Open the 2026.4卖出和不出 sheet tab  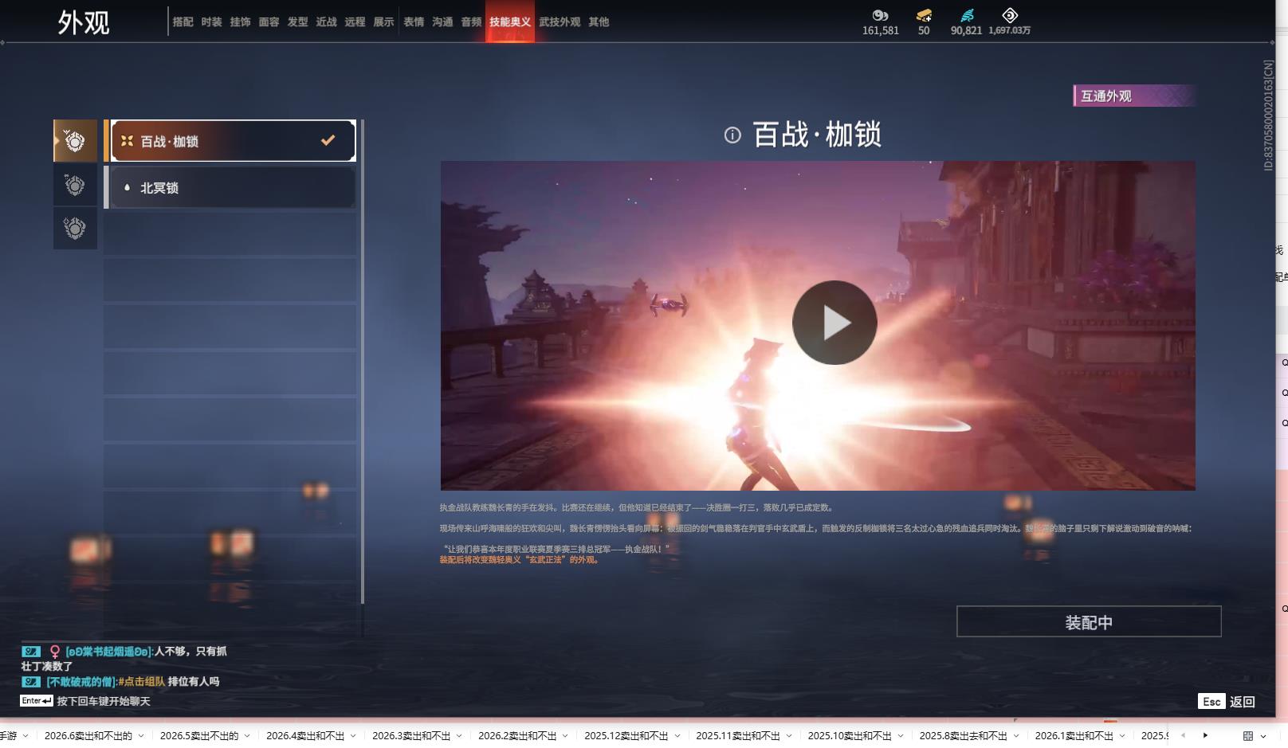(305, 735)
